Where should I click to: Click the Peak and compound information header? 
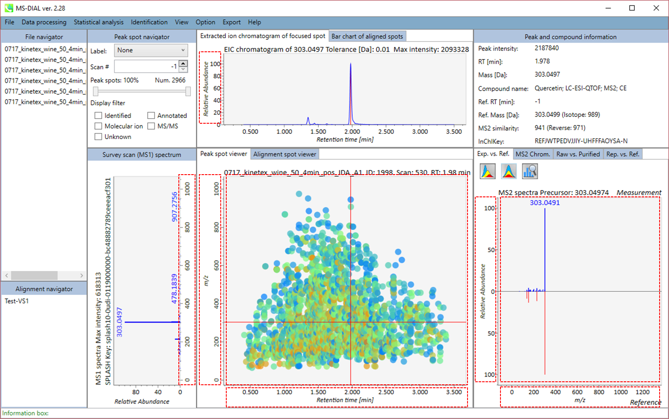click(571, 37)
